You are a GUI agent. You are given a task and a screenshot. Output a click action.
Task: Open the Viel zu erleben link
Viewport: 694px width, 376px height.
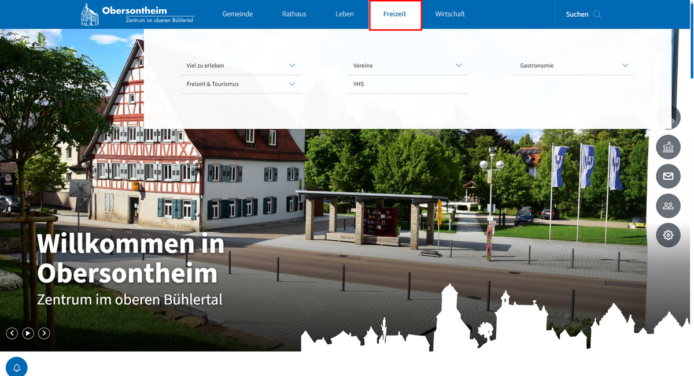tap(205, 66)
